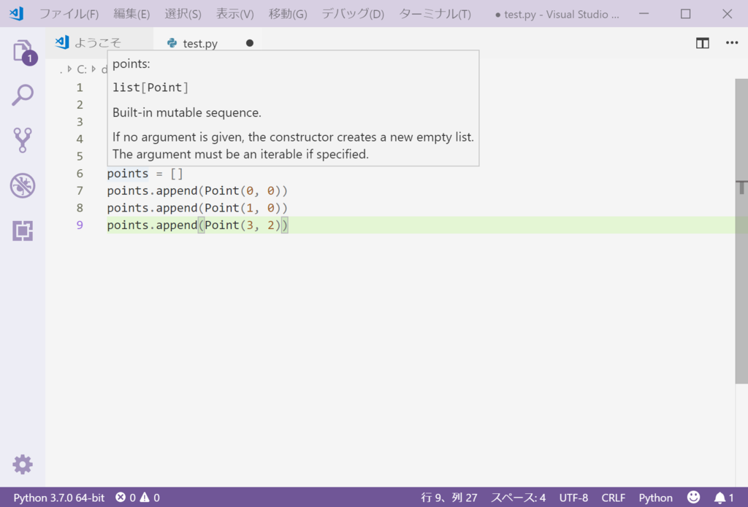Open the More Actions ellipsis menu
This screenshot has width=748, height=507.
(732, 43)
